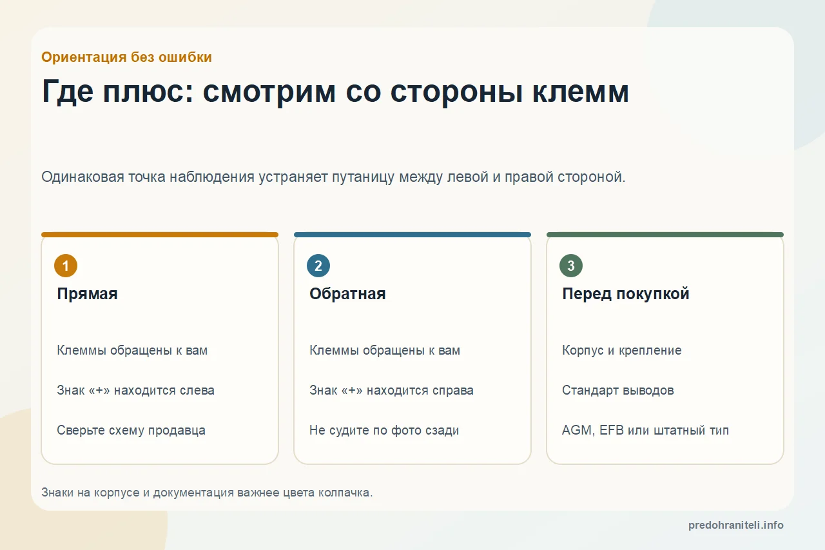Click the sentence starting 'Одинаковая точка наблюдения'
The width and height of the screenshot is (825, 550).
[x=333, y=177]
